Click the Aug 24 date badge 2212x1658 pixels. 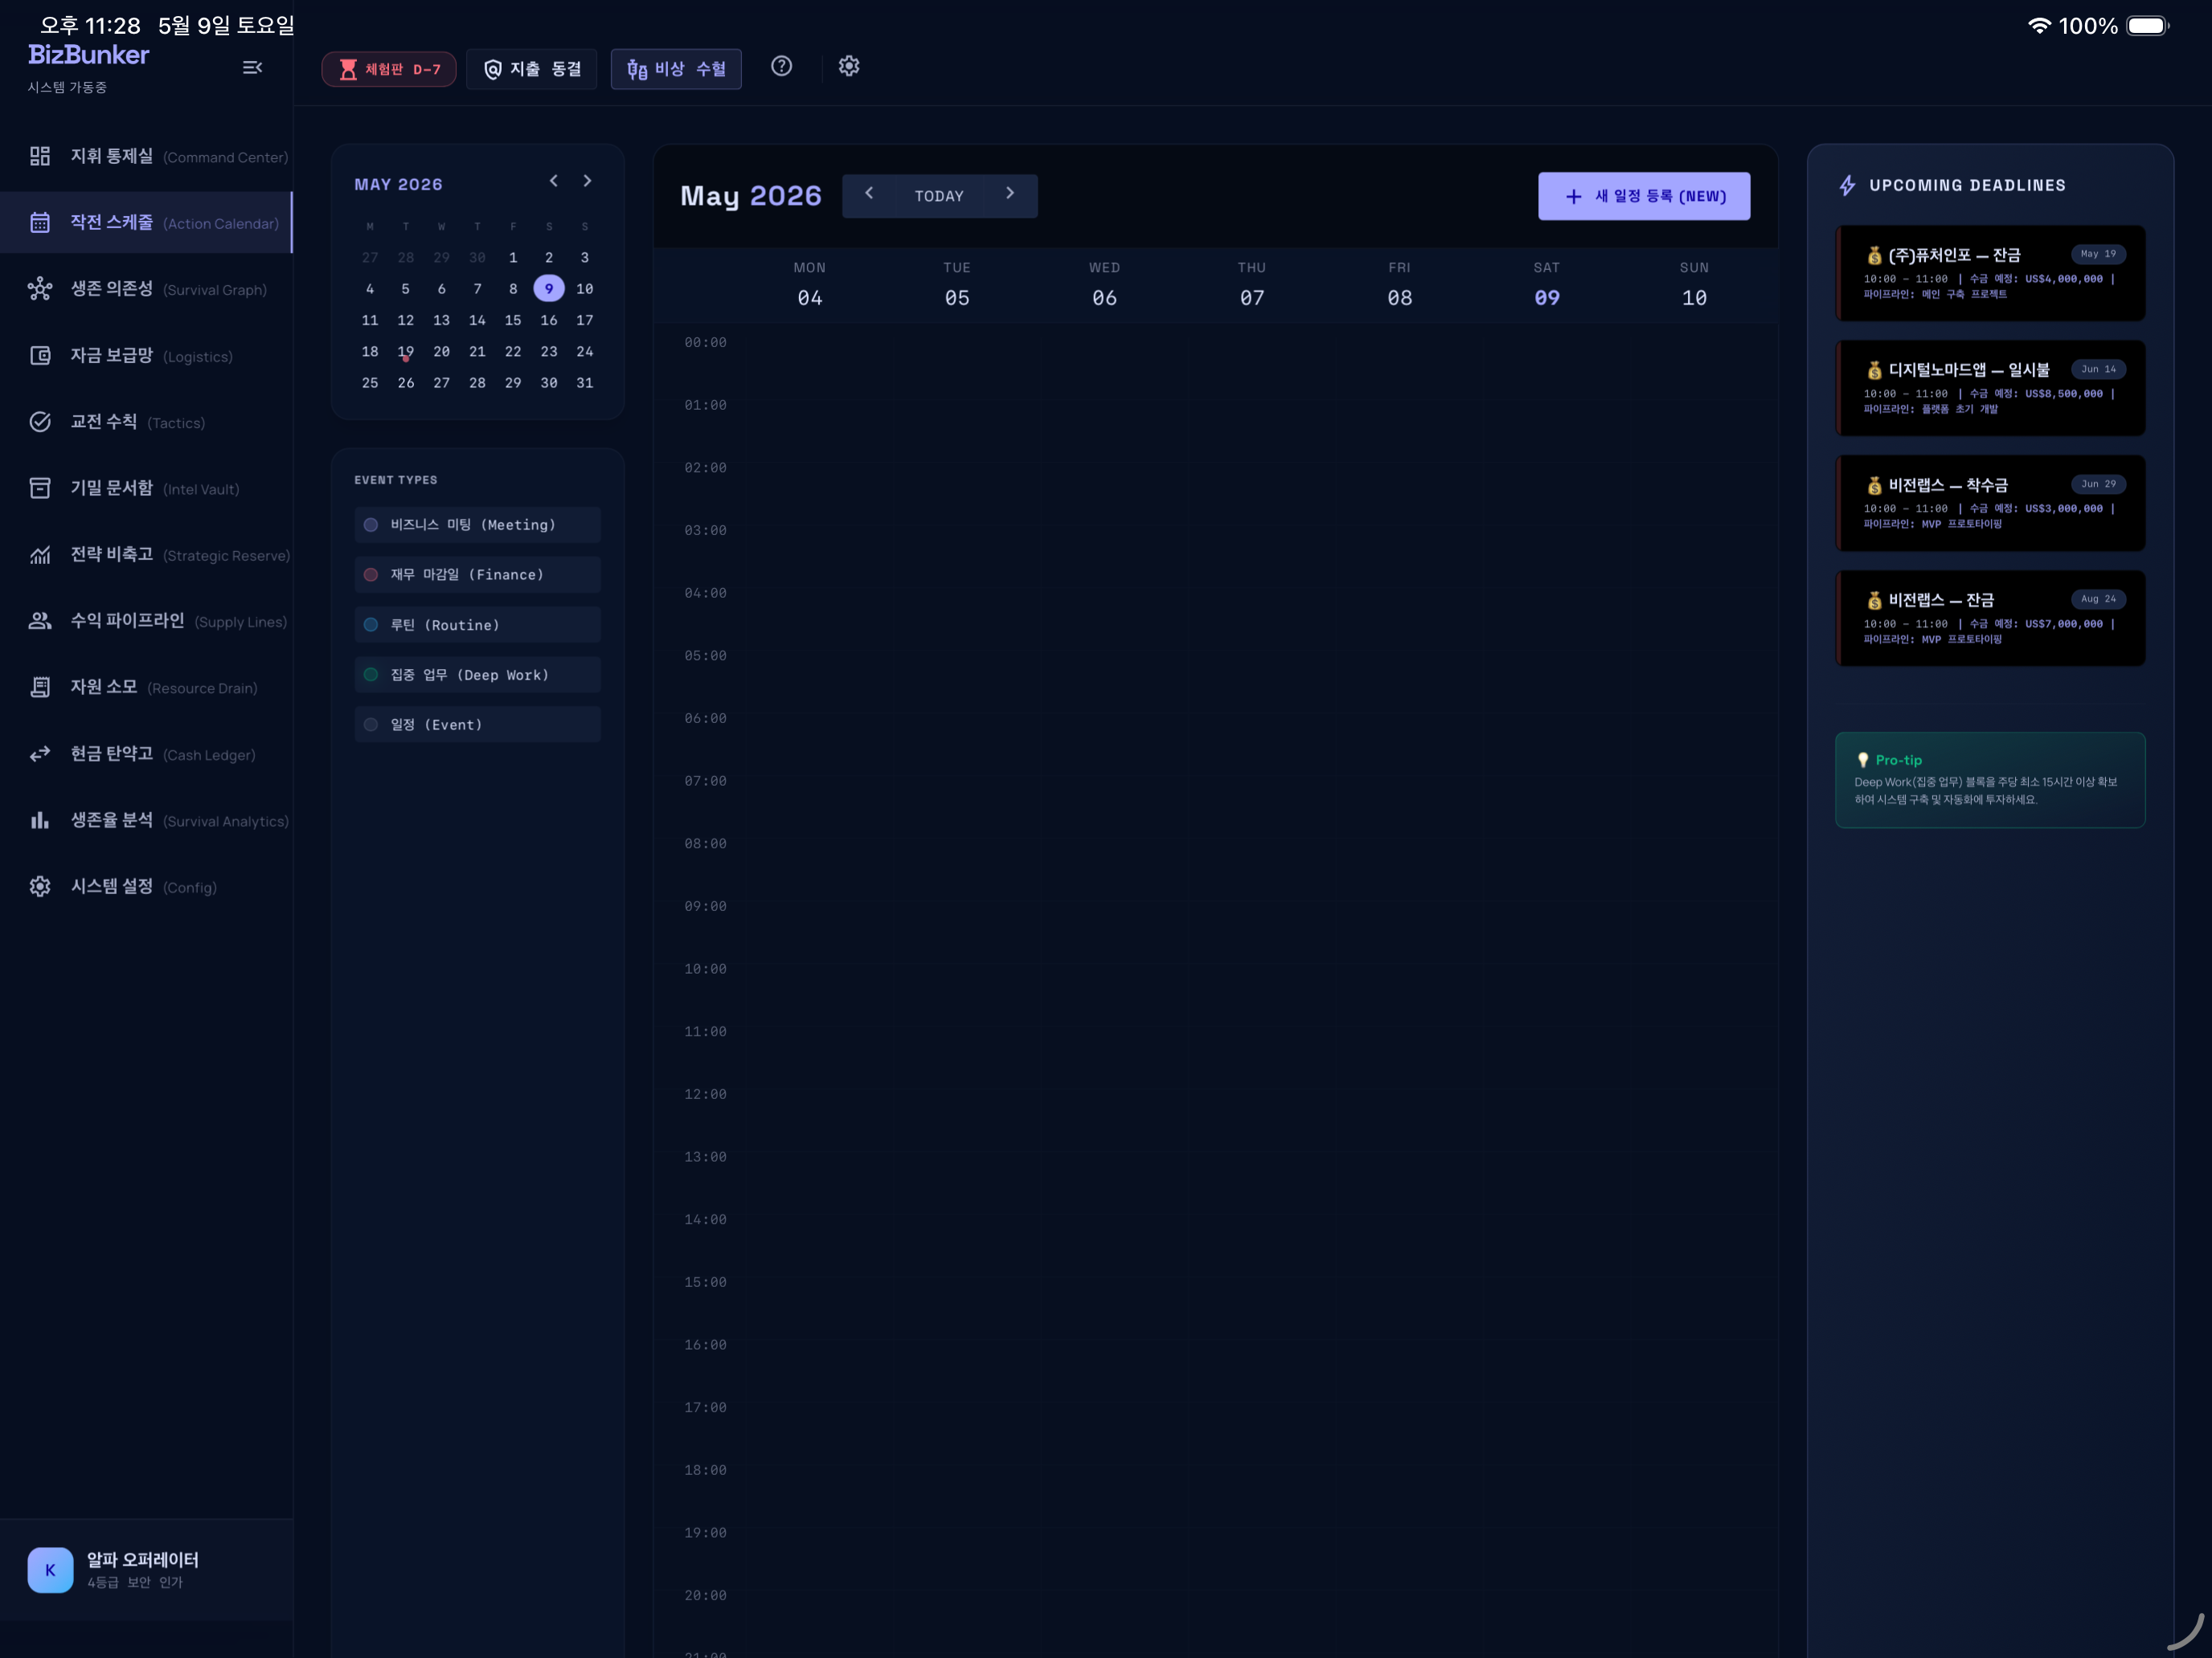tap(2098, 598)
